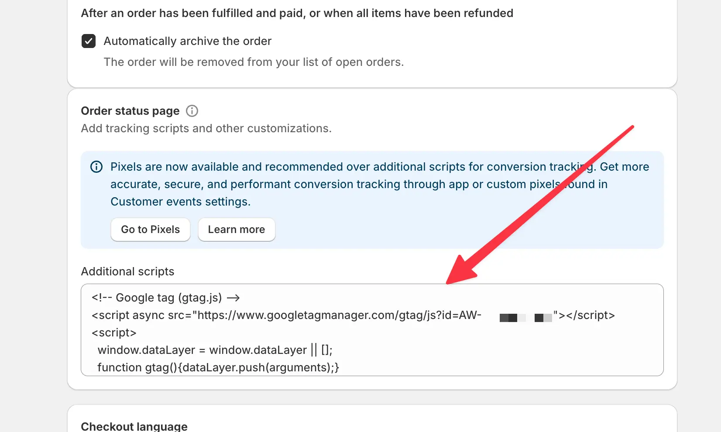Click the 'window.dataLayer' line in script box
The image size is (721, 432).
(x=215, y=350)
